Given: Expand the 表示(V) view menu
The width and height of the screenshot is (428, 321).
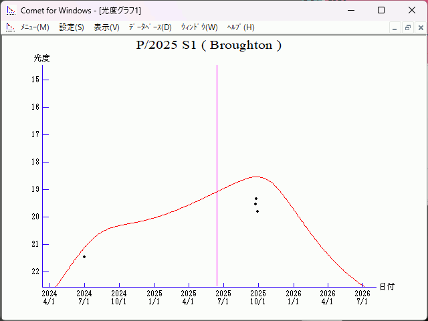Looking at the screenshot, I should [106, 27].
